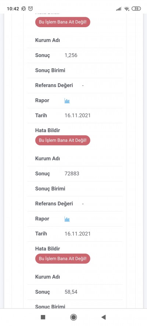The image size is (147, 326).
Task: Tap the 10:42 clock in status bar
Action: click(x=13, y=9)
